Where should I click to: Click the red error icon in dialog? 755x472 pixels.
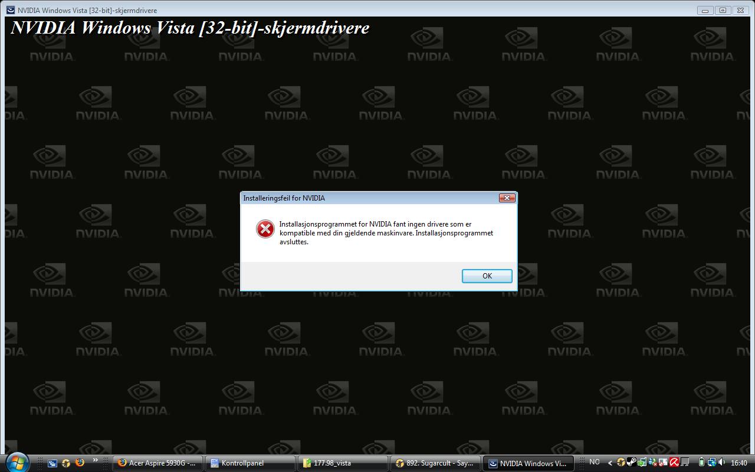(265, 229)
